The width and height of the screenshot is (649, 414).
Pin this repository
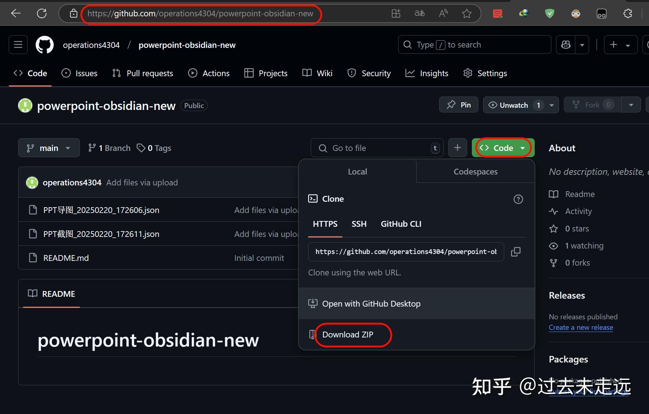[458, 104]
